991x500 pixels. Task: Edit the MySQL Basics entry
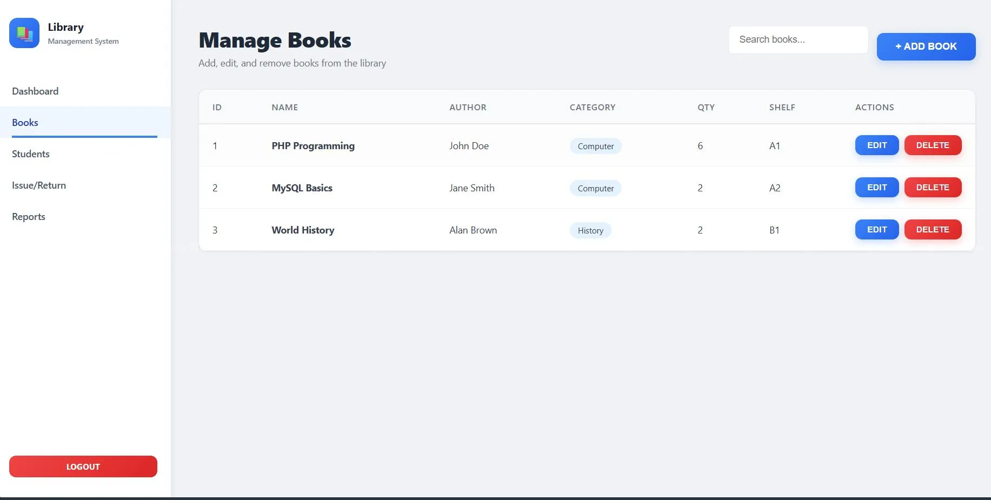(876, 188)
